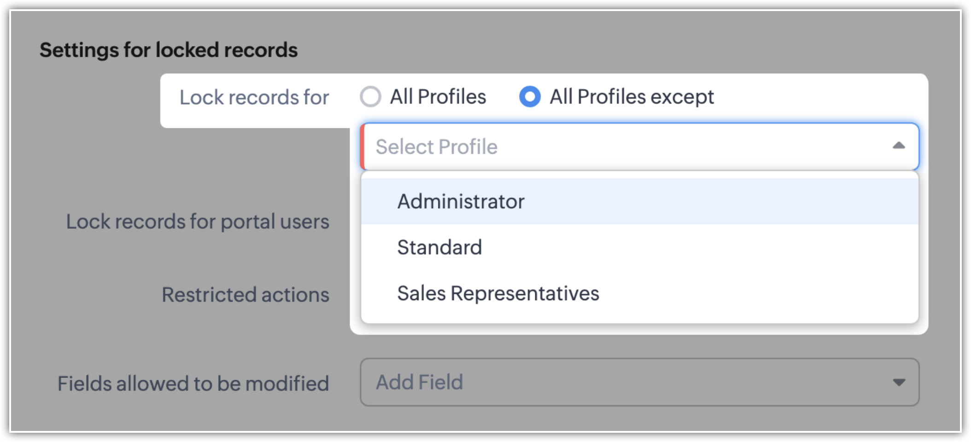This screenshot has width=971, height=442.
Task: Collapse Select Profile list using up arrow
Action: pyautogui.click(x=899, y=146)
